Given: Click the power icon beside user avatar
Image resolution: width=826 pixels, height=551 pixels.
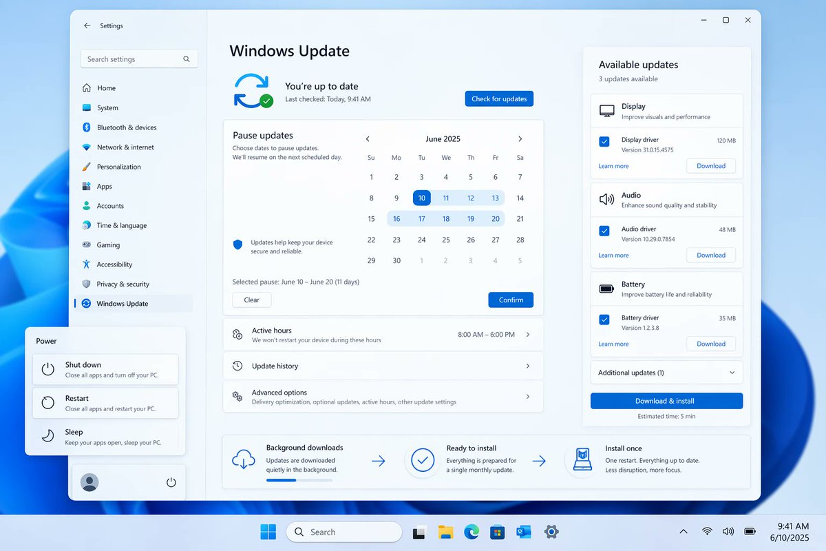Looking at the screenshot, I should tap(171, 483).
